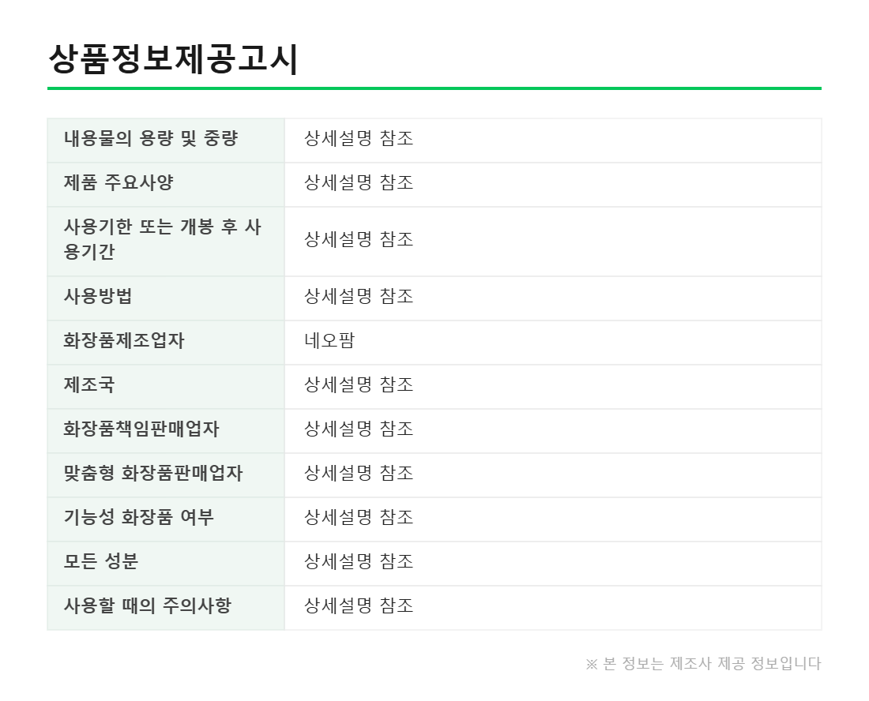Select the 제조국 row label
The height and width of the screenshot is (701, 869).
89,384
